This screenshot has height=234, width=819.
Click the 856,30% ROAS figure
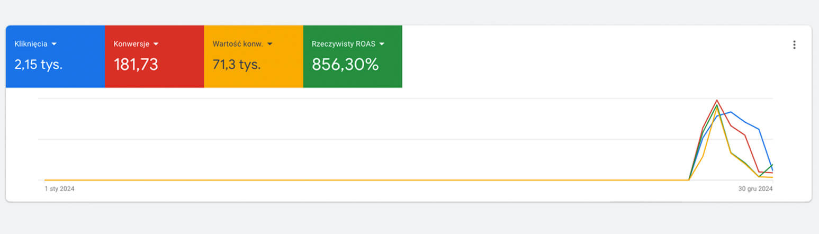(x=345, y=65)
